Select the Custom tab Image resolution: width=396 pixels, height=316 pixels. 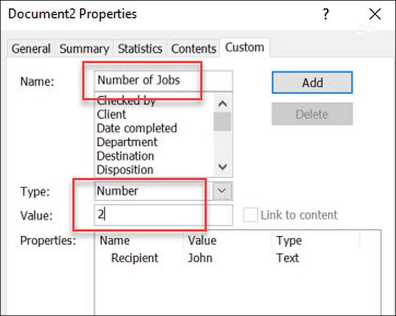click(x=244, y=47)
